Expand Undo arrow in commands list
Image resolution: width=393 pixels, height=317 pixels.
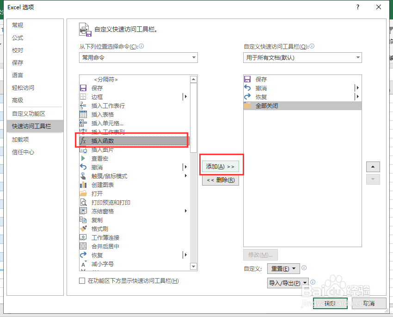coord(185,167)
